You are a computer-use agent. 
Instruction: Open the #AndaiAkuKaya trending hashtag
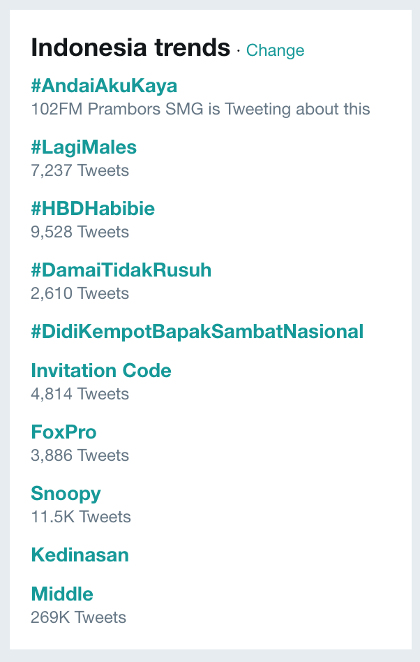(104, 86)
